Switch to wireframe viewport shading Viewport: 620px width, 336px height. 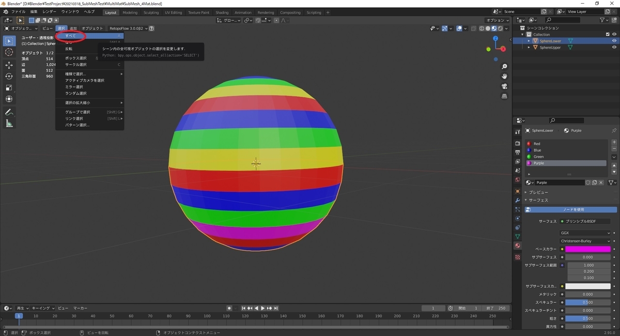[482, 28]
